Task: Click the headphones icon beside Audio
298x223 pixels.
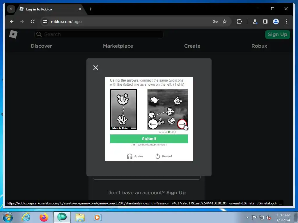Action: (x=130, y=156)
